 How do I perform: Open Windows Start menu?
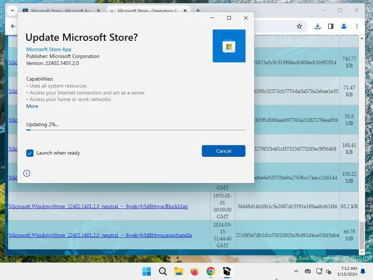coord(146,271)
